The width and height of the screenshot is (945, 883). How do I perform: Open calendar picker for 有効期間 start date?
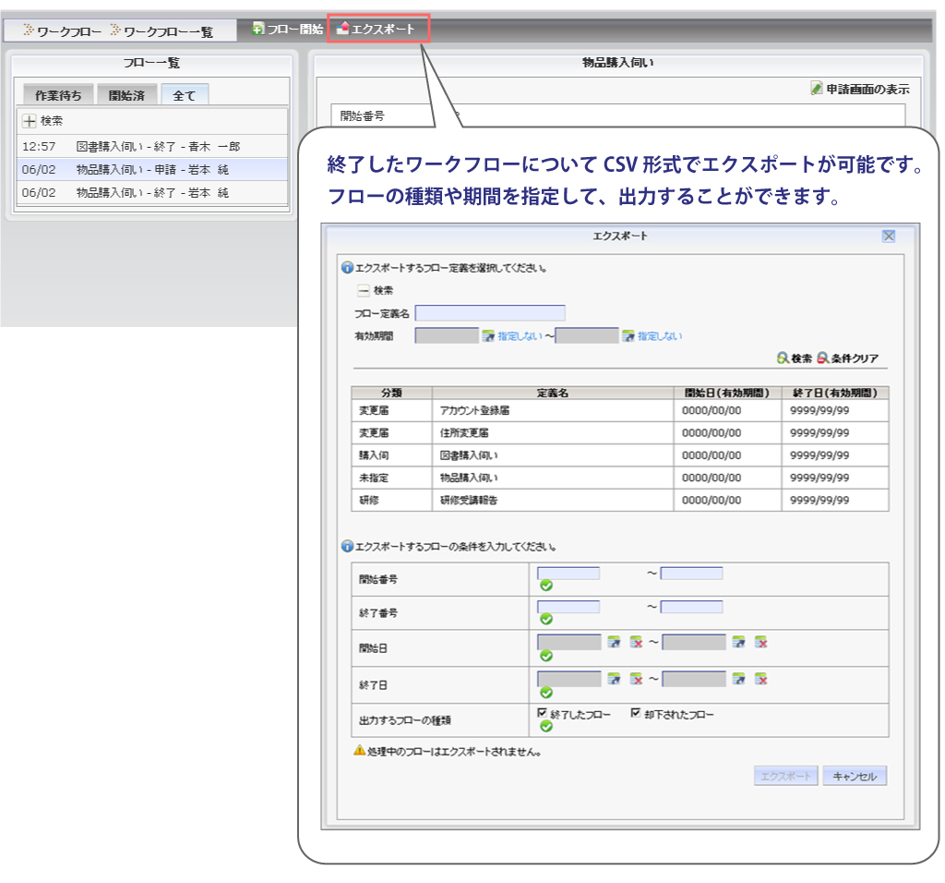tap(487, 336)
